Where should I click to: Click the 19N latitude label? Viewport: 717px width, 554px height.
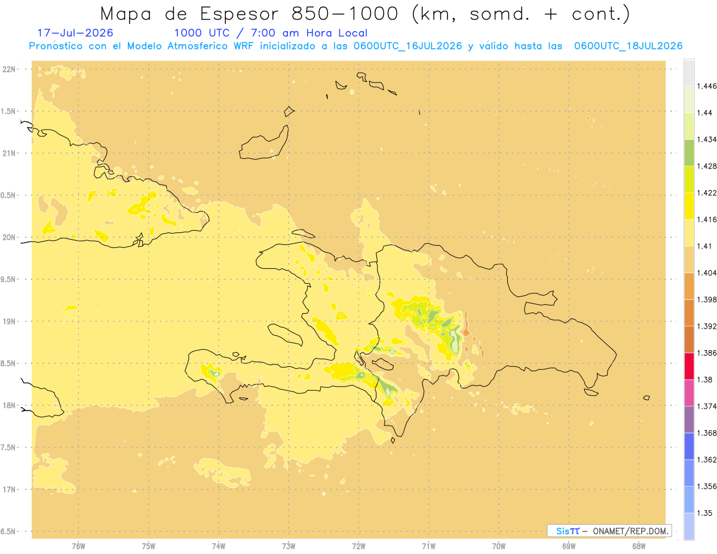(10, 322)
